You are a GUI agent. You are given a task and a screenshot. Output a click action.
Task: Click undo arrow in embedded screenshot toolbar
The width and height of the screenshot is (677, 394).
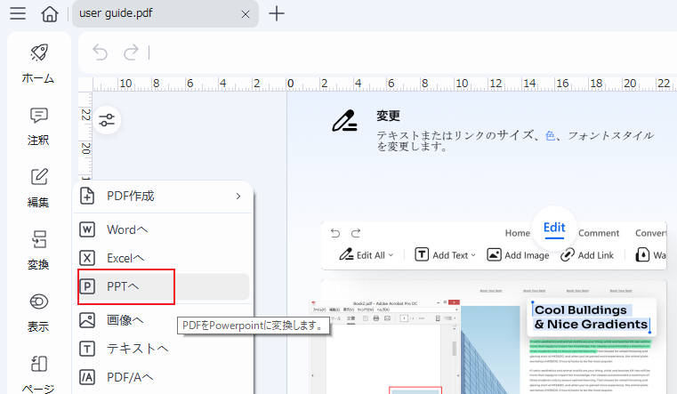tap(335, 234)
